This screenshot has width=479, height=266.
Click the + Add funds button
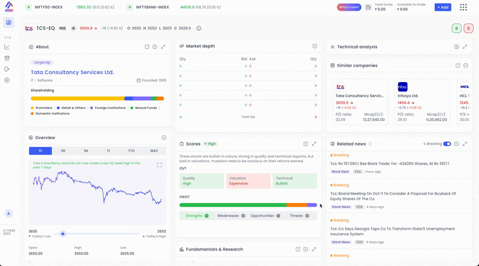pyautogui.click(x=442, y=7)
